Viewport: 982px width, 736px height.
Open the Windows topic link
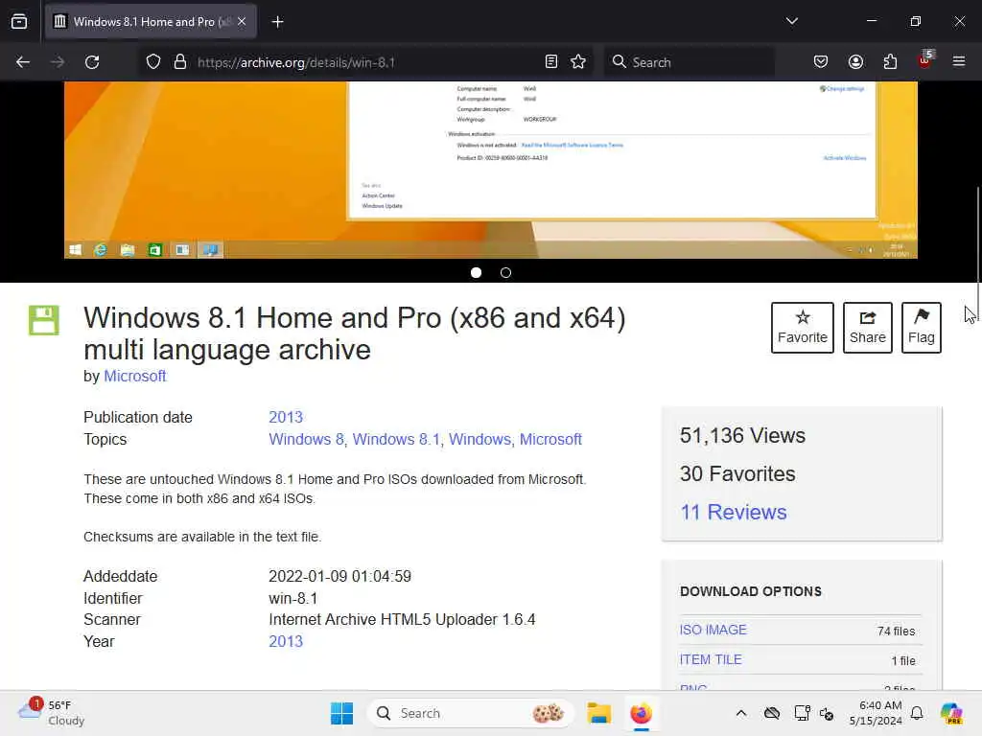coord(479,439)
